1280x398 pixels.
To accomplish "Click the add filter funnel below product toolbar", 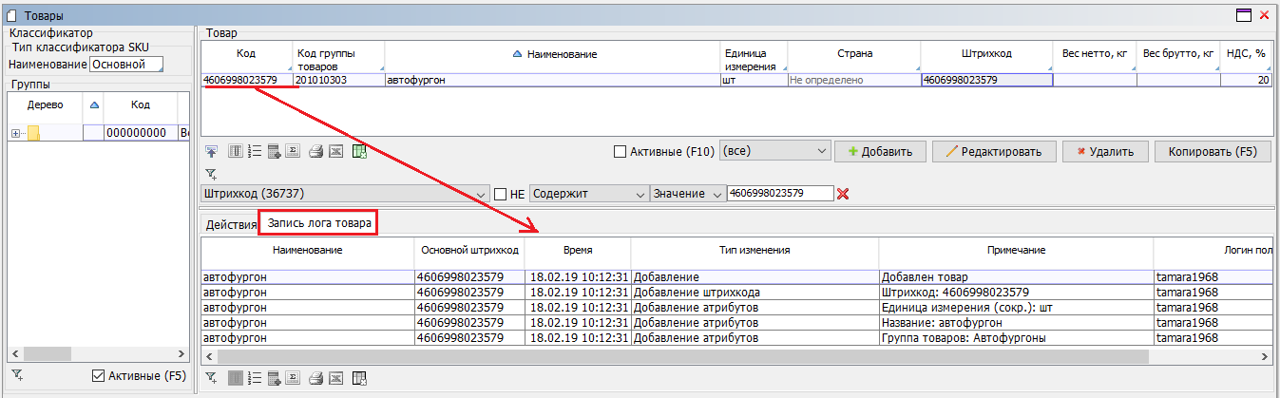I will 211,174.
